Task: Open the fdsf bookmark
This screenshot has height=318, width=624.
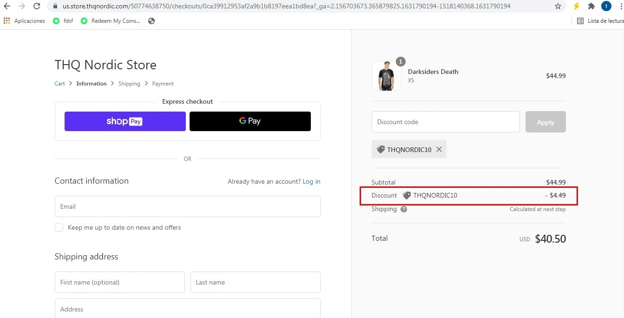Action: pos(63,21)
